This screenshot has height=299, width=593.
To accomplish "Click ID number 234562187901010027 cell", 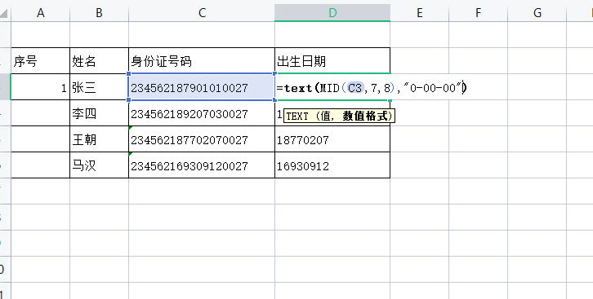I will click(x=202, y=87).
